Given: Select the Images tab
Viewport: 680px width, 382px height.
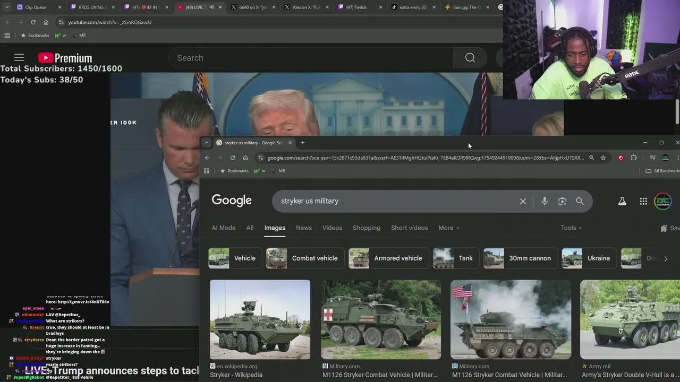Looking at the screenshot, I should pos(275,228).
